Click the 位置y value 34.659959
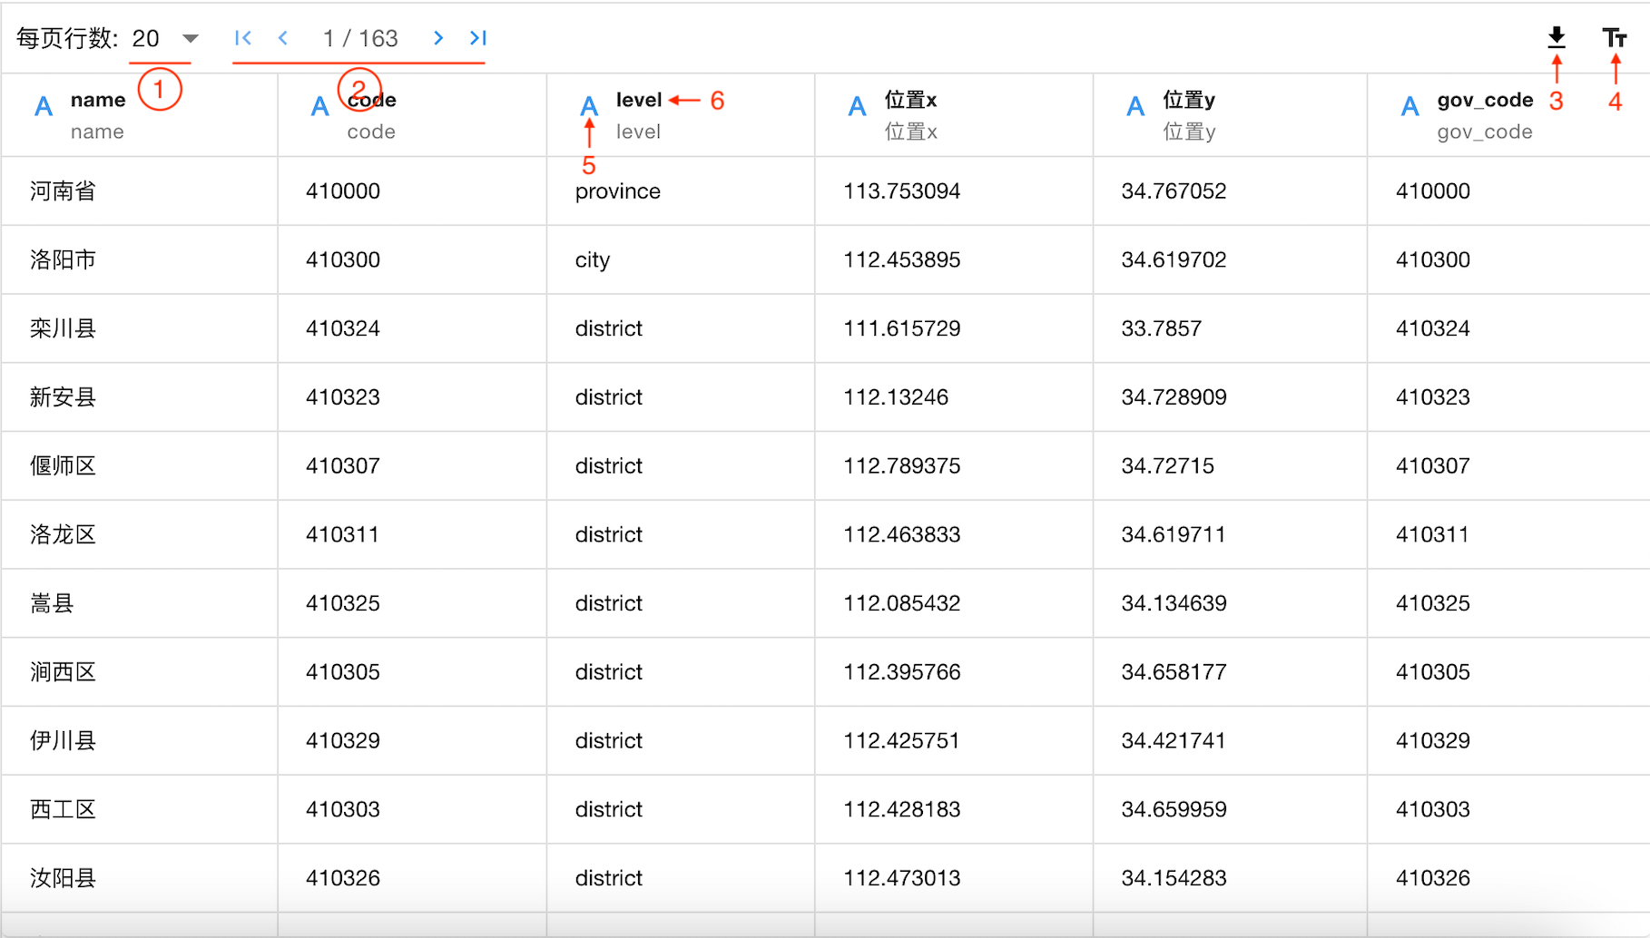This screenshot has width=1650, height=938. (x=1174, y=809)
